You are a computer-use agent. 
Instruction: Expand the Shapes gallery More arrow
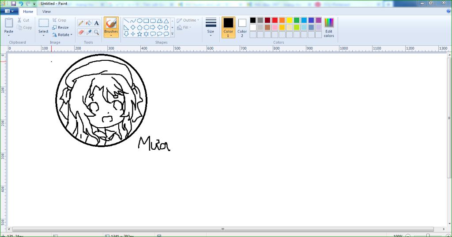[173, 34]
